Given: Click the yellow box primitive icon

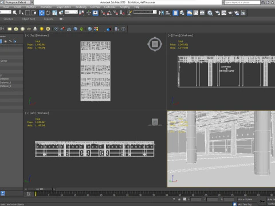Looking at the screenshot, I should pyautogui.click(x=10, y=29).
